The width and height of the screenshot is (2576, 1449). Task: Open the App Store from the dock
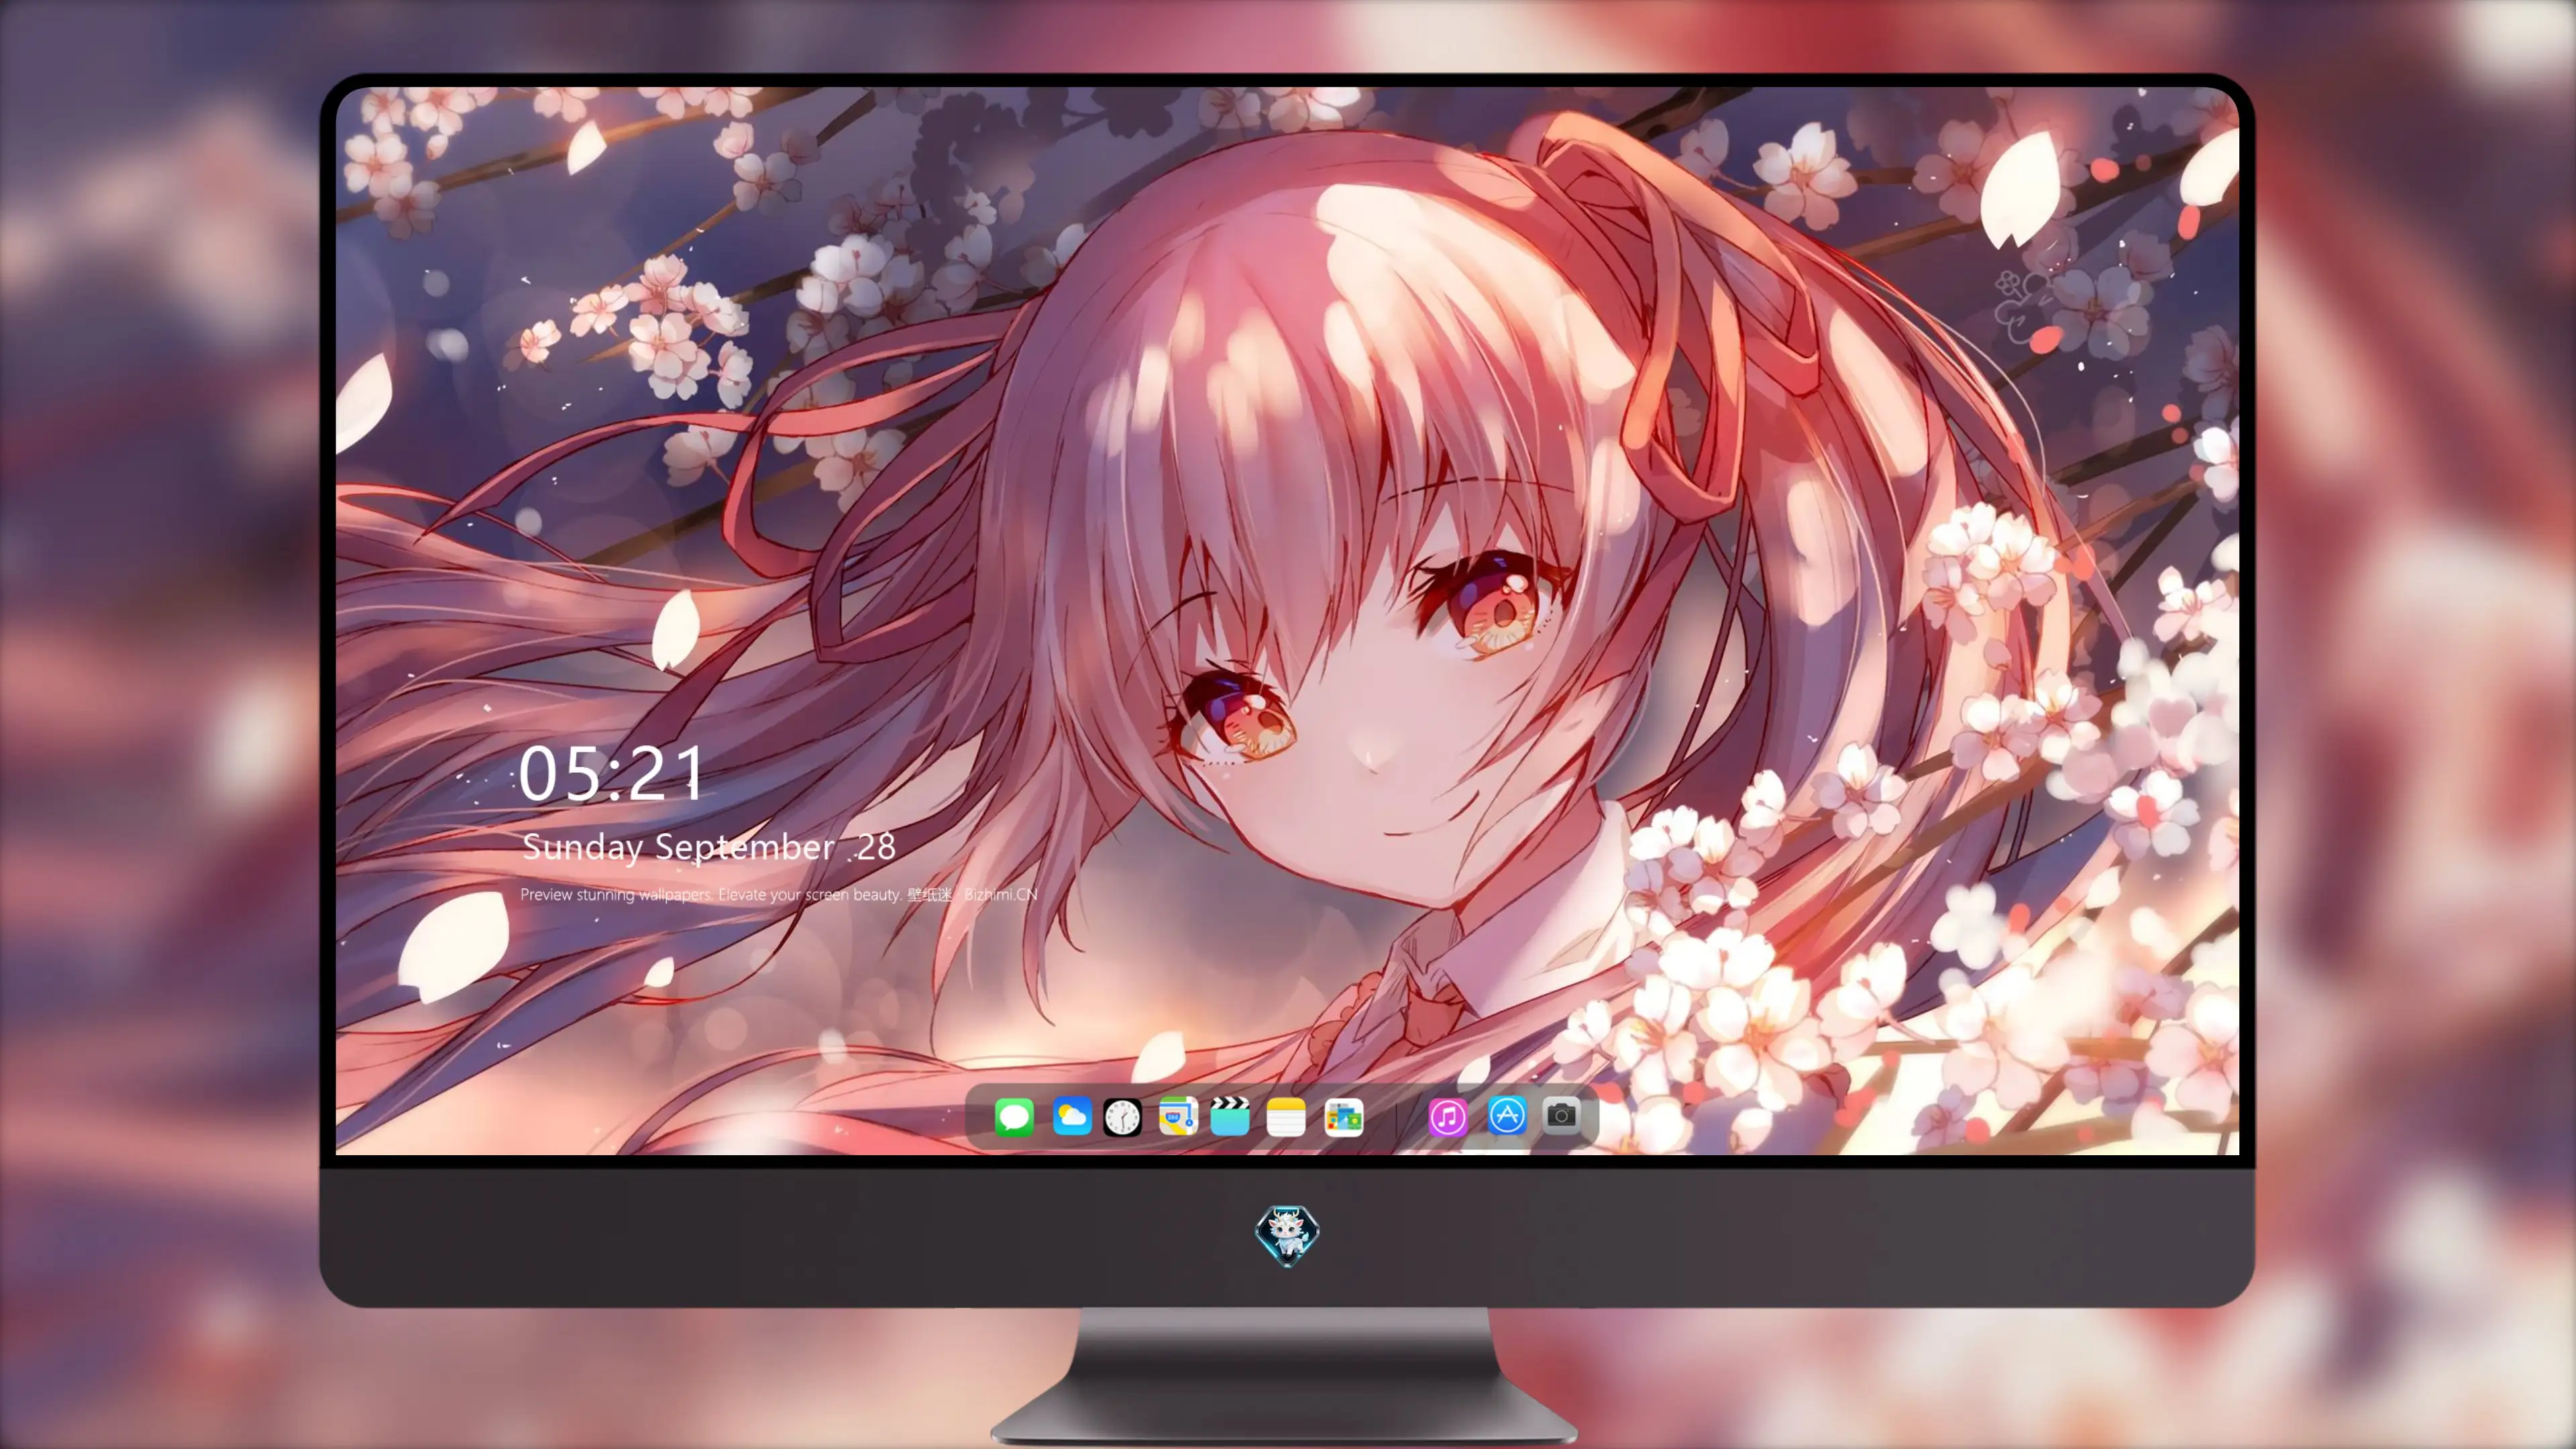tap(1507, 1115)
